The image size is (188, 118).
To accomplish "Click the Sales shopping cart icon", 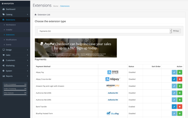I will coord(4,55).
